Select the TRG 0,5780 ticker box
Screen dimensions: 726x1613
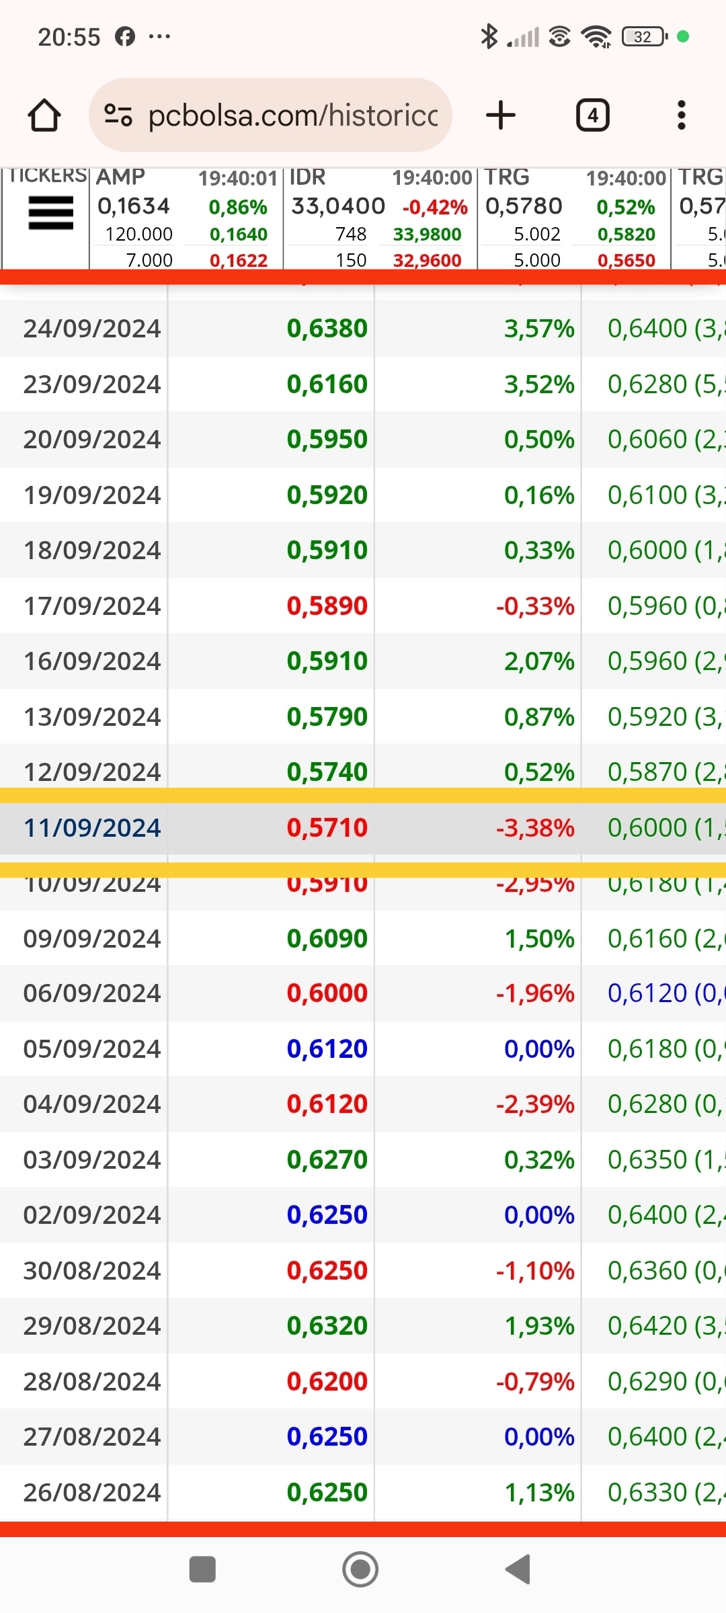pos(575,218)
